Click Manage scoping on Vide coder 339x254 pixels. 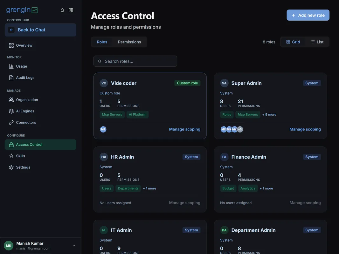coord(185,129)
